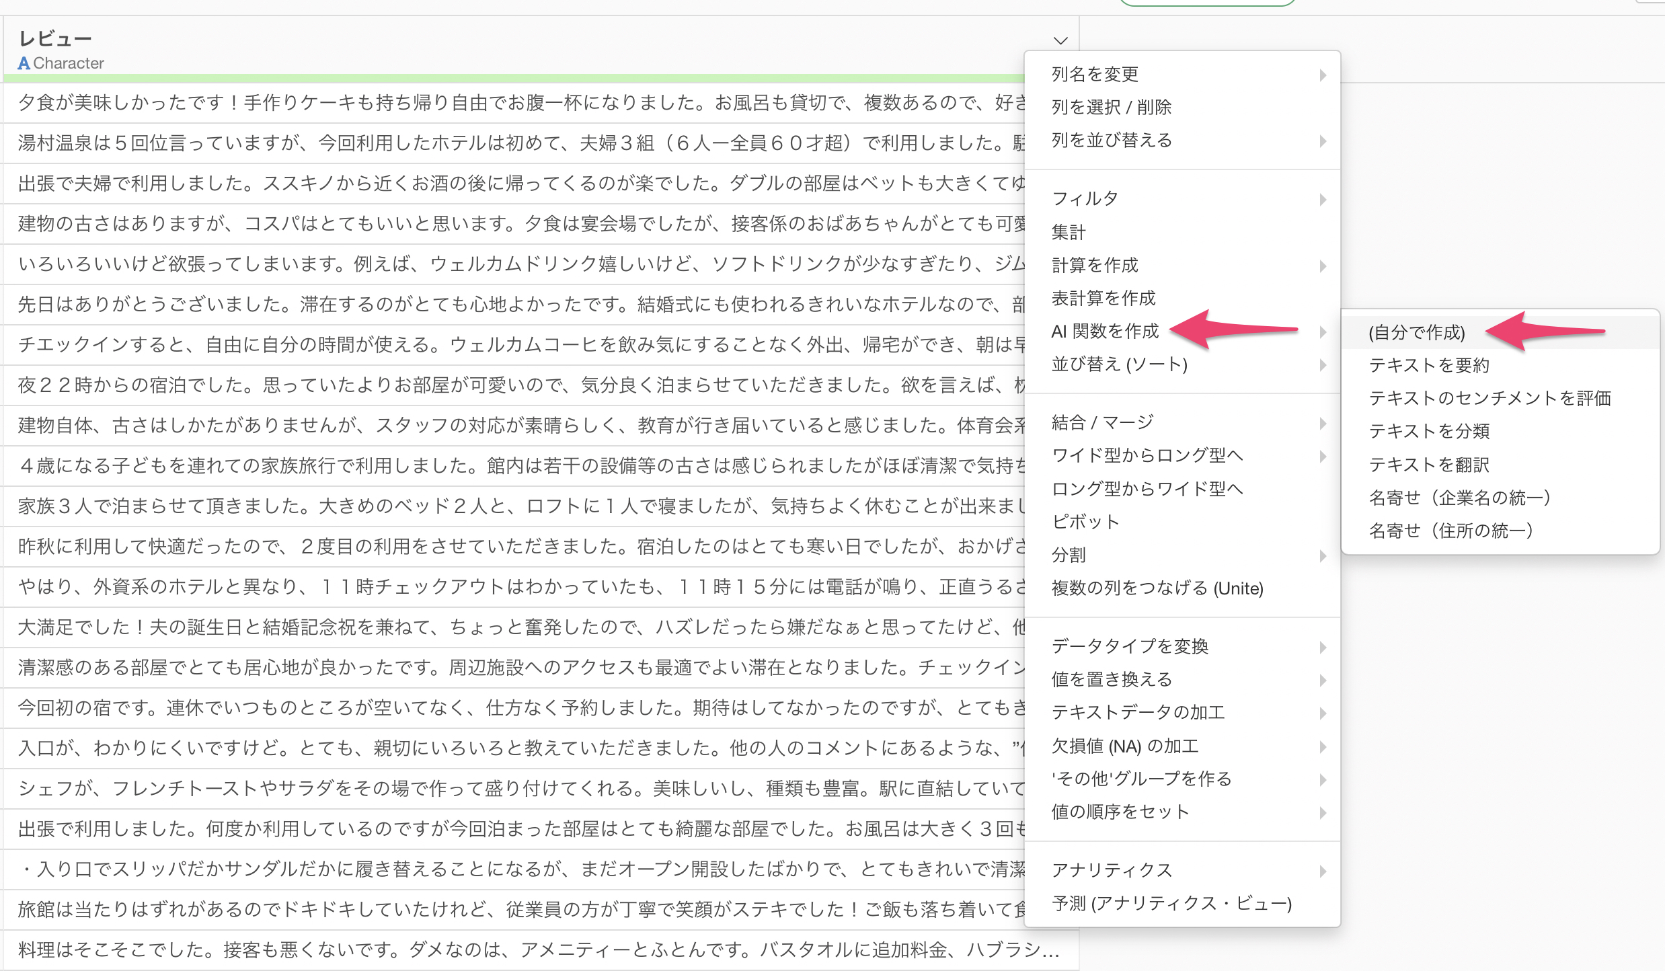The width and height of the screenshot is (1665, 971).
Task: Open the データタイプを変換 submenu
Action: [1130, 646]
